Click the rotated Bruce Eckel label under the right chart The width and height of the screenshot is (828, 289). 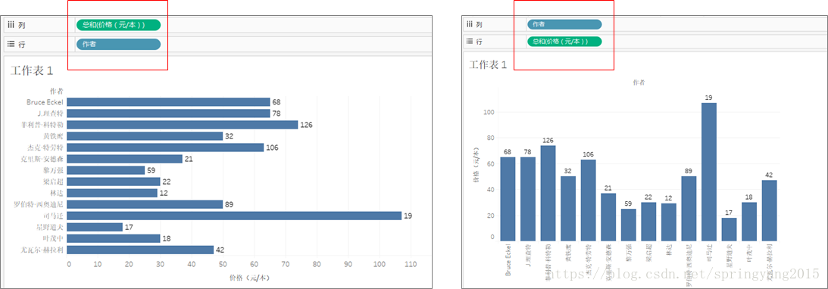coord(508,260)
